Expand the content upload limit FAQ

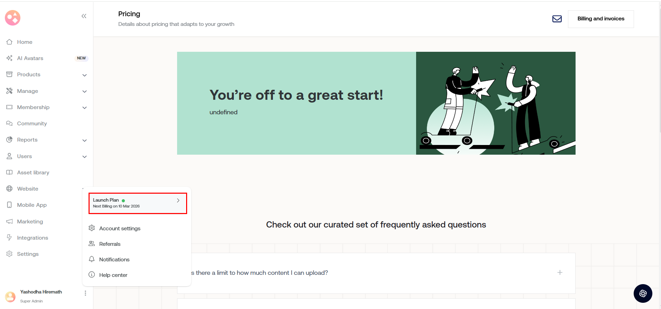coord(560,272)
